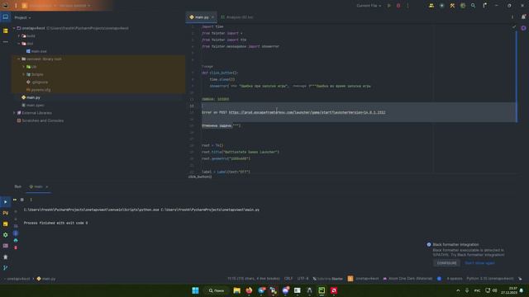Rerun main using the rerun icon
529x297 pixels.
(15, 200)
